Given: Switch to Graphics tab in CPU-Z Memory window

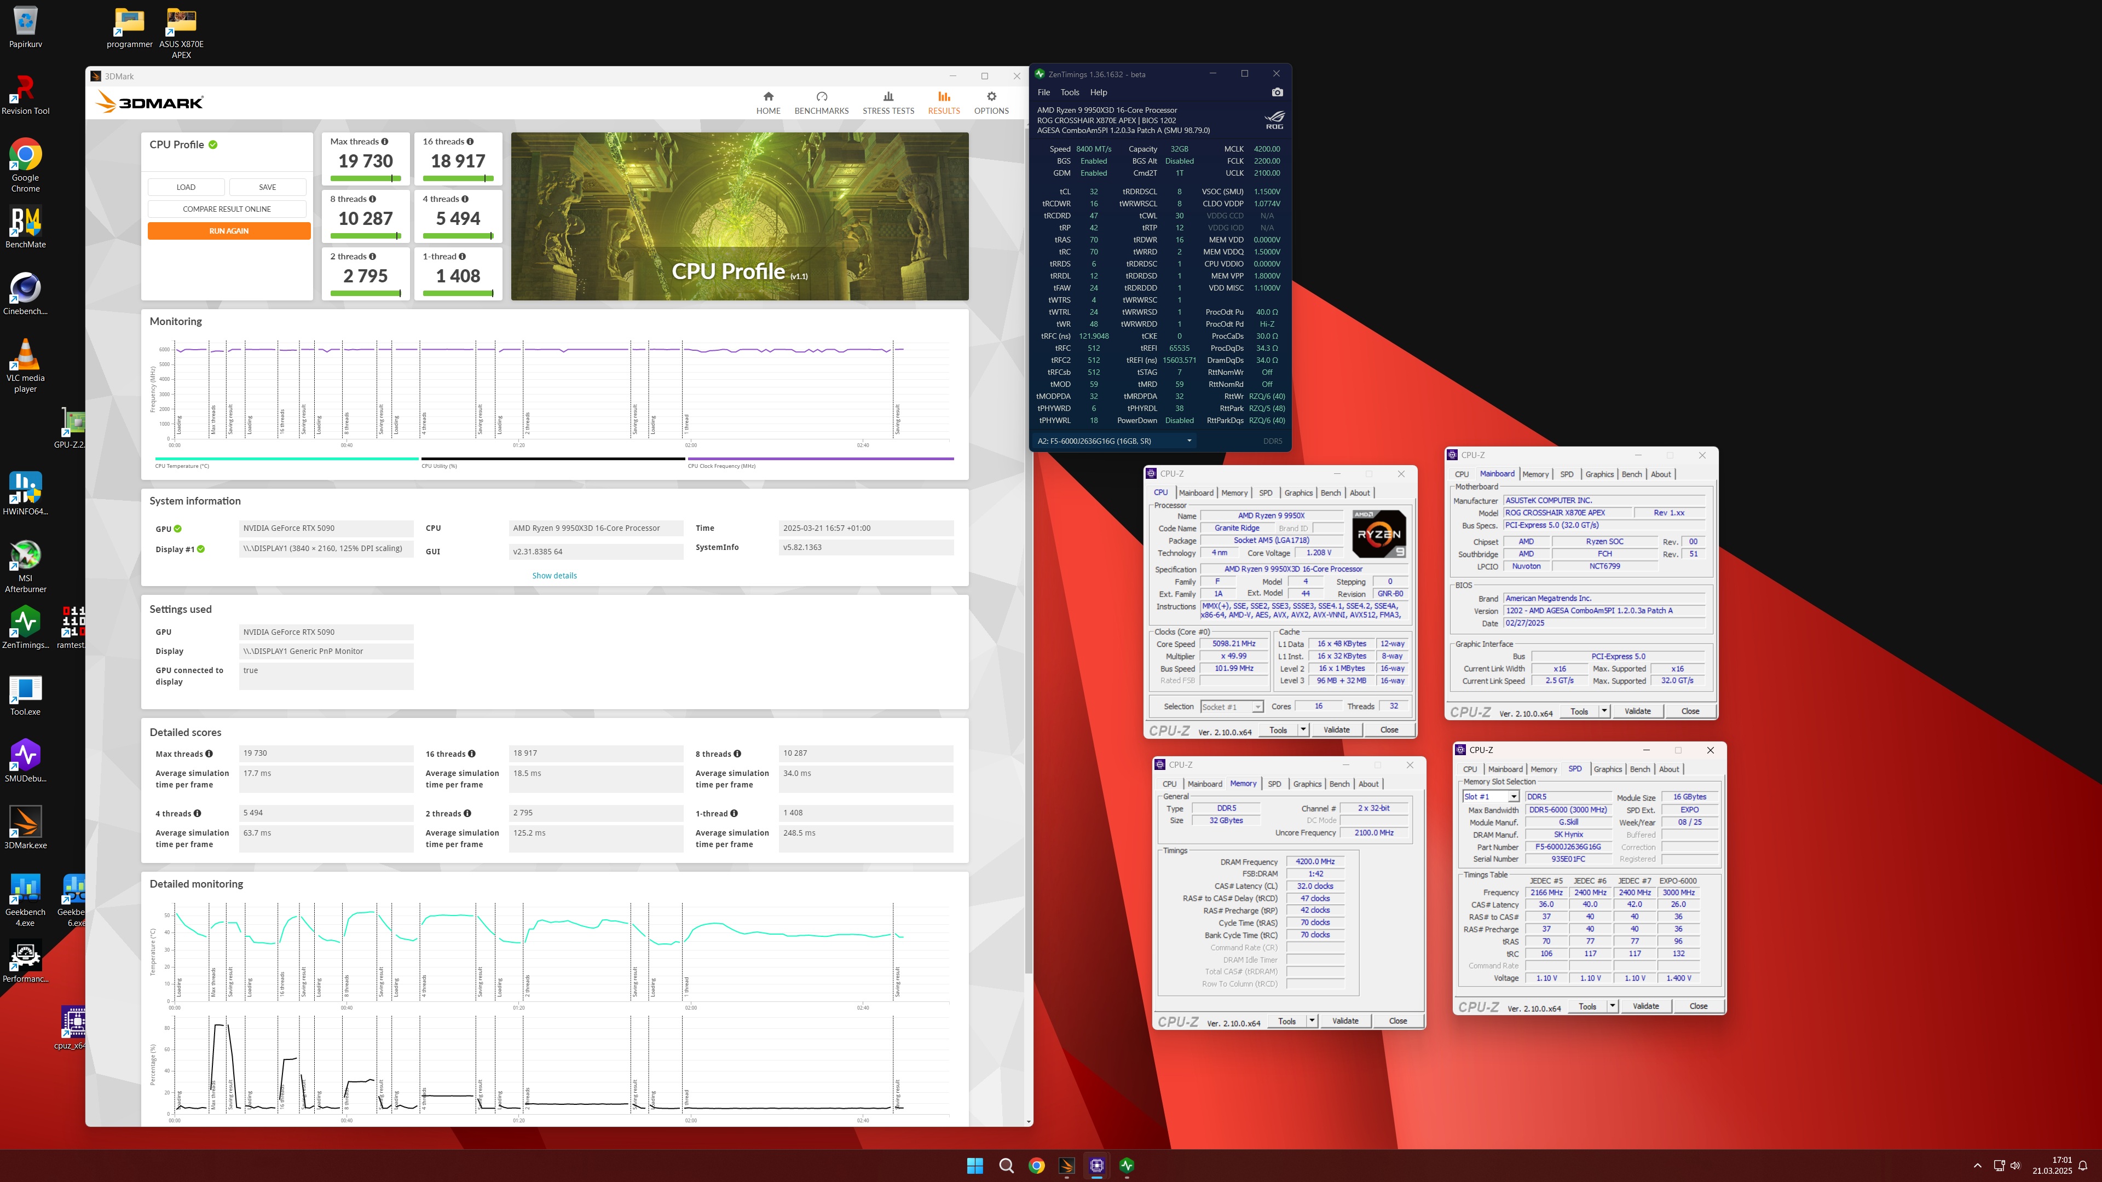Looking at the screenshot, I should (x=1307, y=784).
